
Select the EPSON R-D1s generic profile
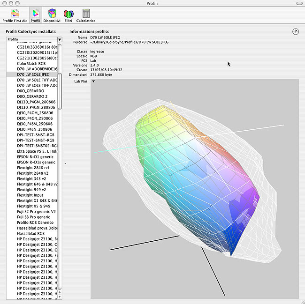coord(32,162)
